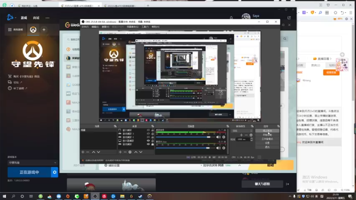
Task: Open the Tools menu in OBS
Action: coord(145,27)
